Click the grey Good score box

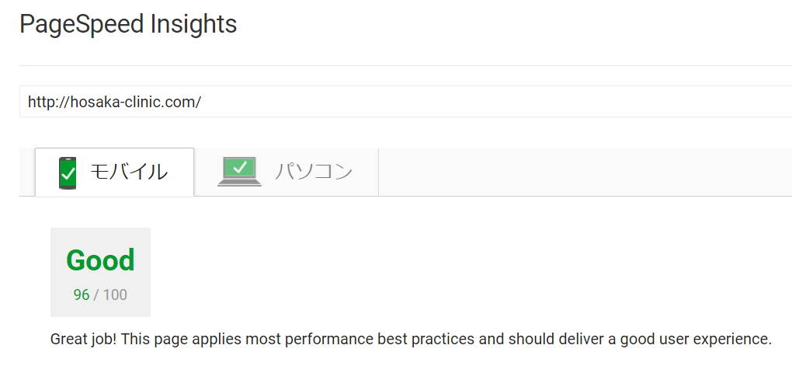pyautogui.click(x=100, y=273)
